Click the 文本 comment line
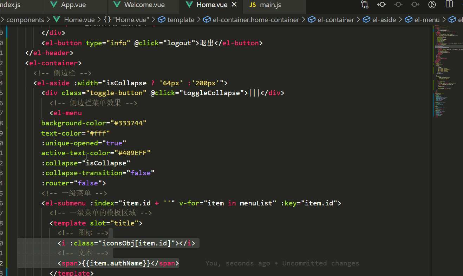 coord(83,253)
